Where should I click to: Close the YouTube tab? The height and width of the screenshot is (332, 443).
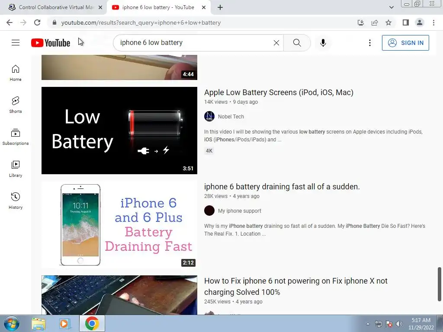tap(204, 7)
